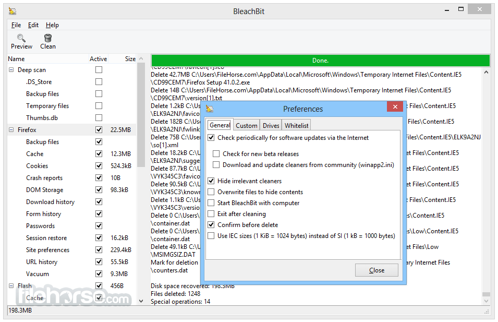Click log pane scroll up arrow
498x322 pixels.
(x=486, y=73)
